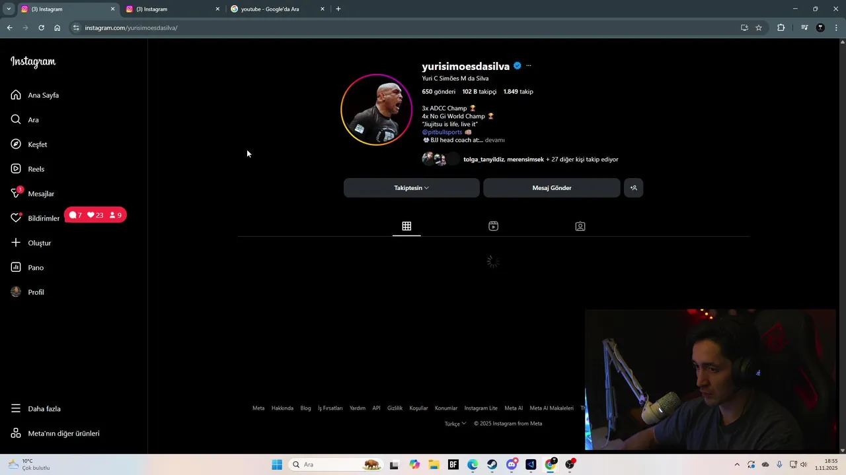View site information icon in address bar
Image resolution: width=846 pixels, height=475 pixels.
coord(76,28)
